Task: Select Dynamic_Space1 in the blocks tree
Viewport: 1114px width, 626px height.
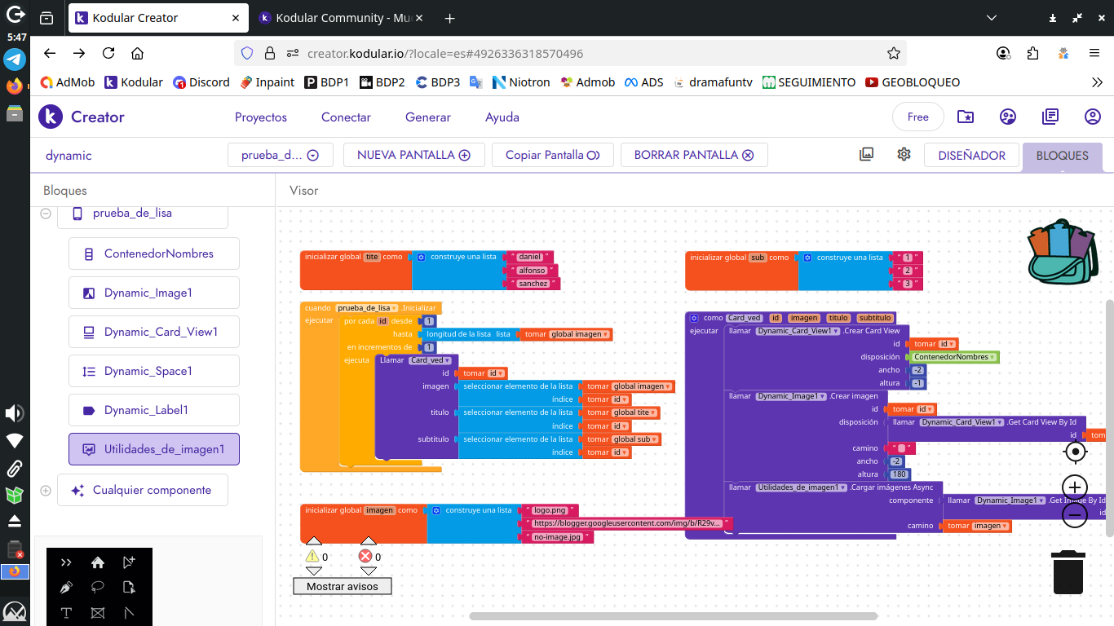Action: (154, 371)
